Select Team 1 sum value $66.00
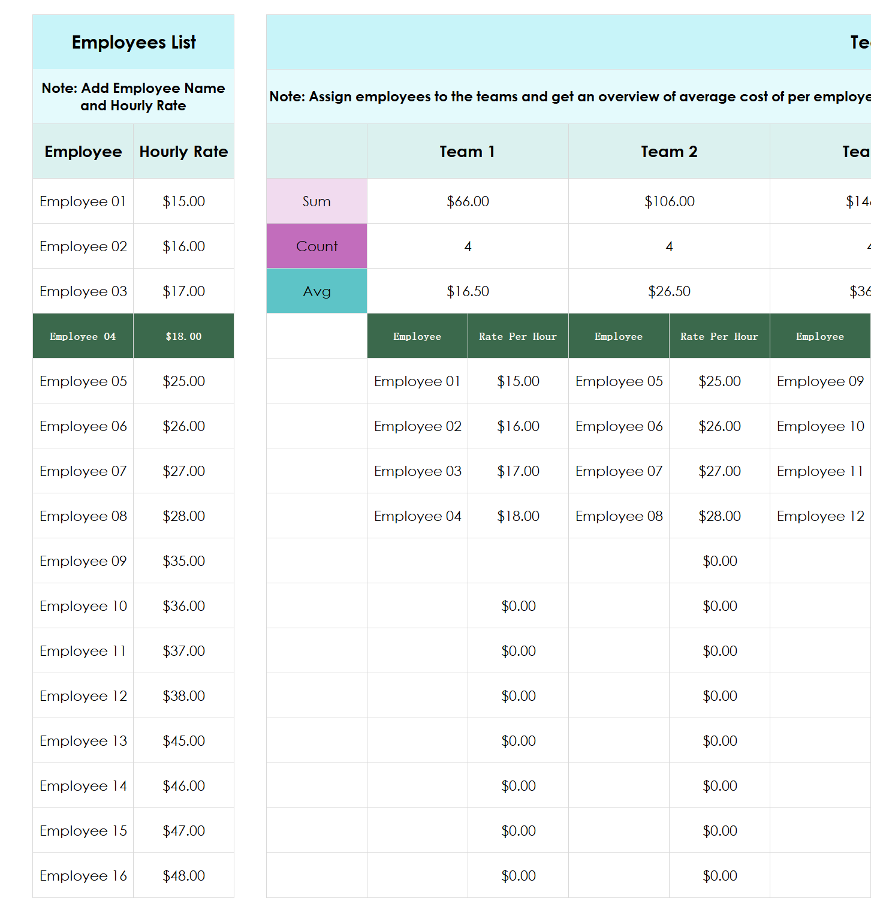 pyautogui.click(x=468, y=201)
